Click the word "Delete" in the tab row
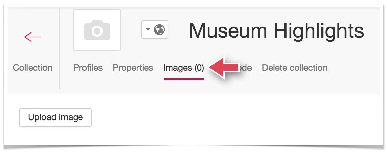 273,68
